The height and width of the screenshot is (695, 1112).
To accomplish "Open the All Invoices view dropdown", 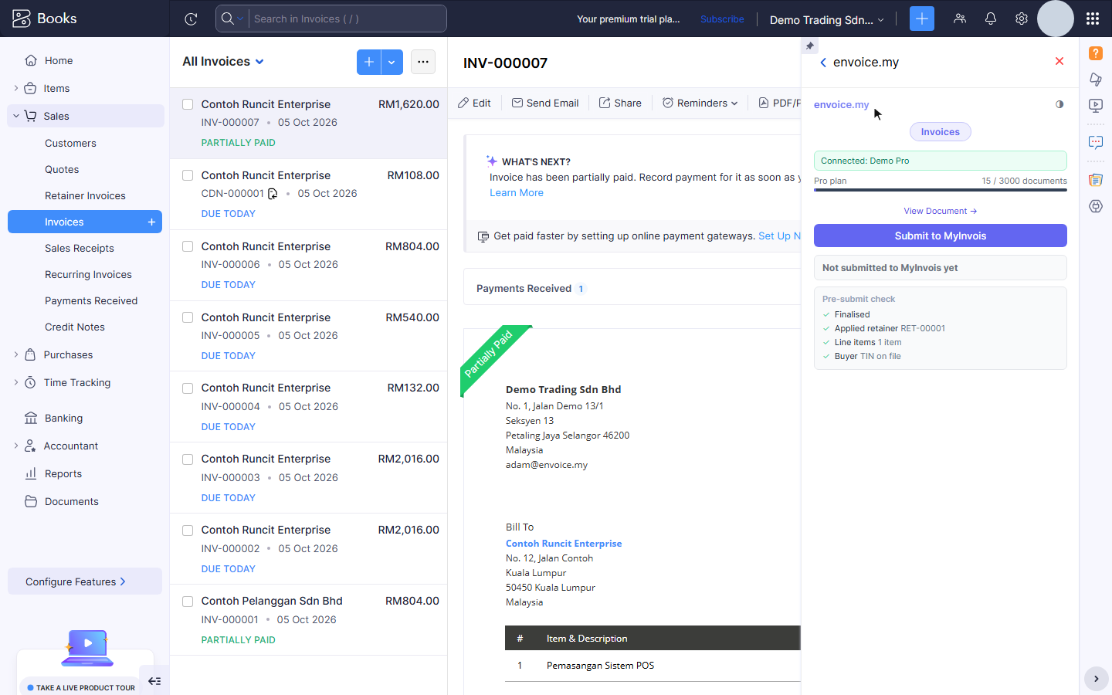I will (223, 62).
